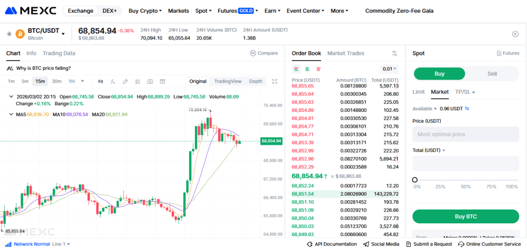Open order book settings sliders icon

[x=395, y=53]
